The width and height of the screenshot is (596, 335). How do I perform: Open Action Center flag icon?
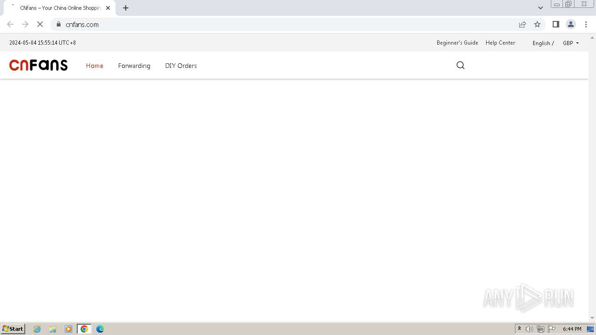[x=552, y=329]
